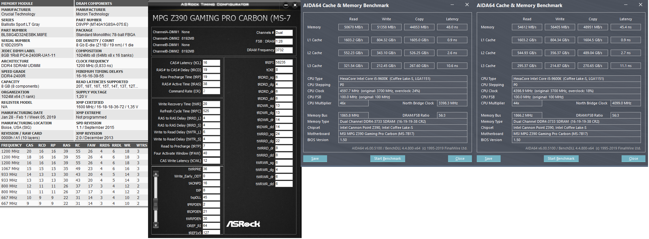Click the Row Precharge Time (tRP) field

click(x=211, y=77)
